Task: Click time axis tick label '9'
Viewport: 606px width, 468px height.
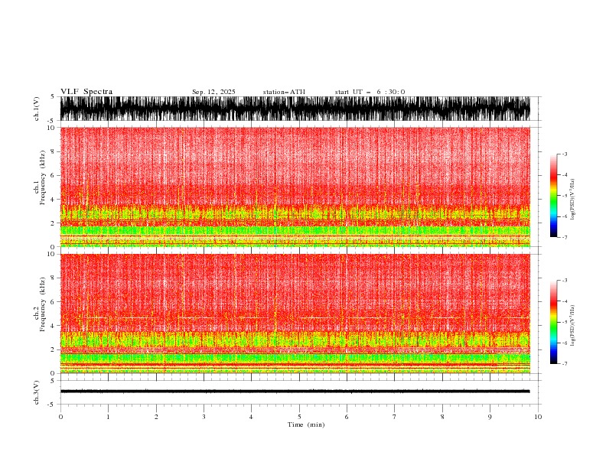Action: coord(490,417)
